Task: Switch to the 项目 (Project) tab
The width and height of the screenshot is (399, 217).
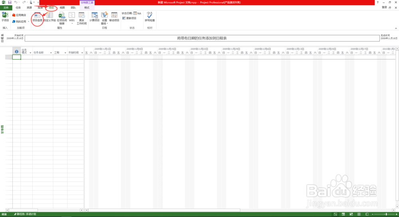Action: (x=51, y=8)
